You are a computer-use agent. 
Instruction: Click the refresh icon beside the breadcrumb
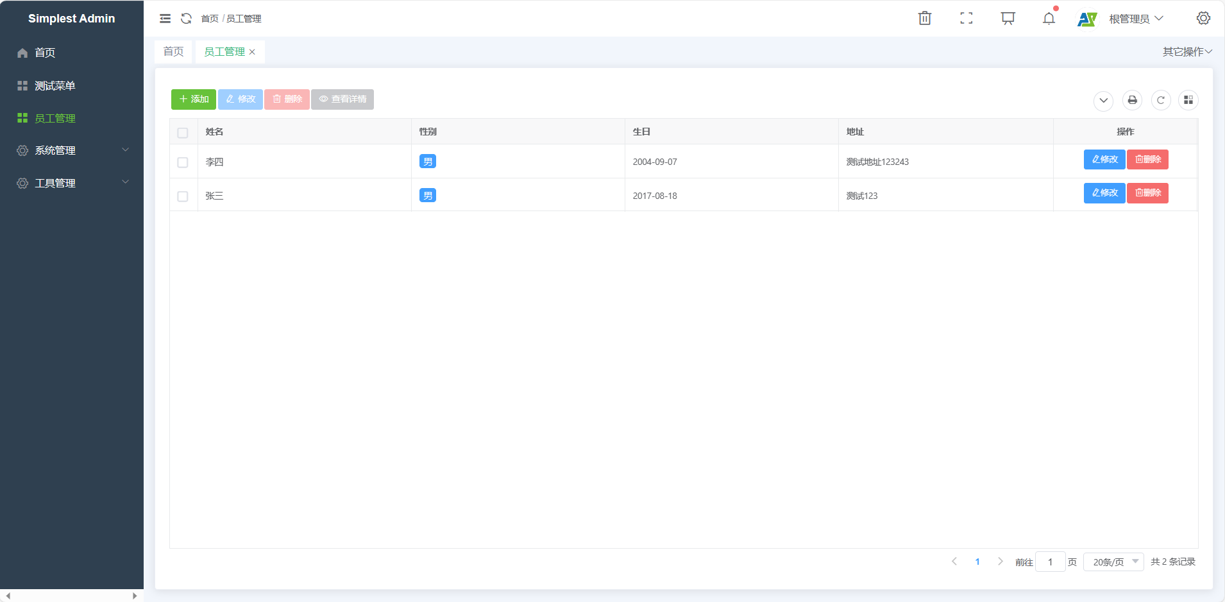(x=186, y=19)
